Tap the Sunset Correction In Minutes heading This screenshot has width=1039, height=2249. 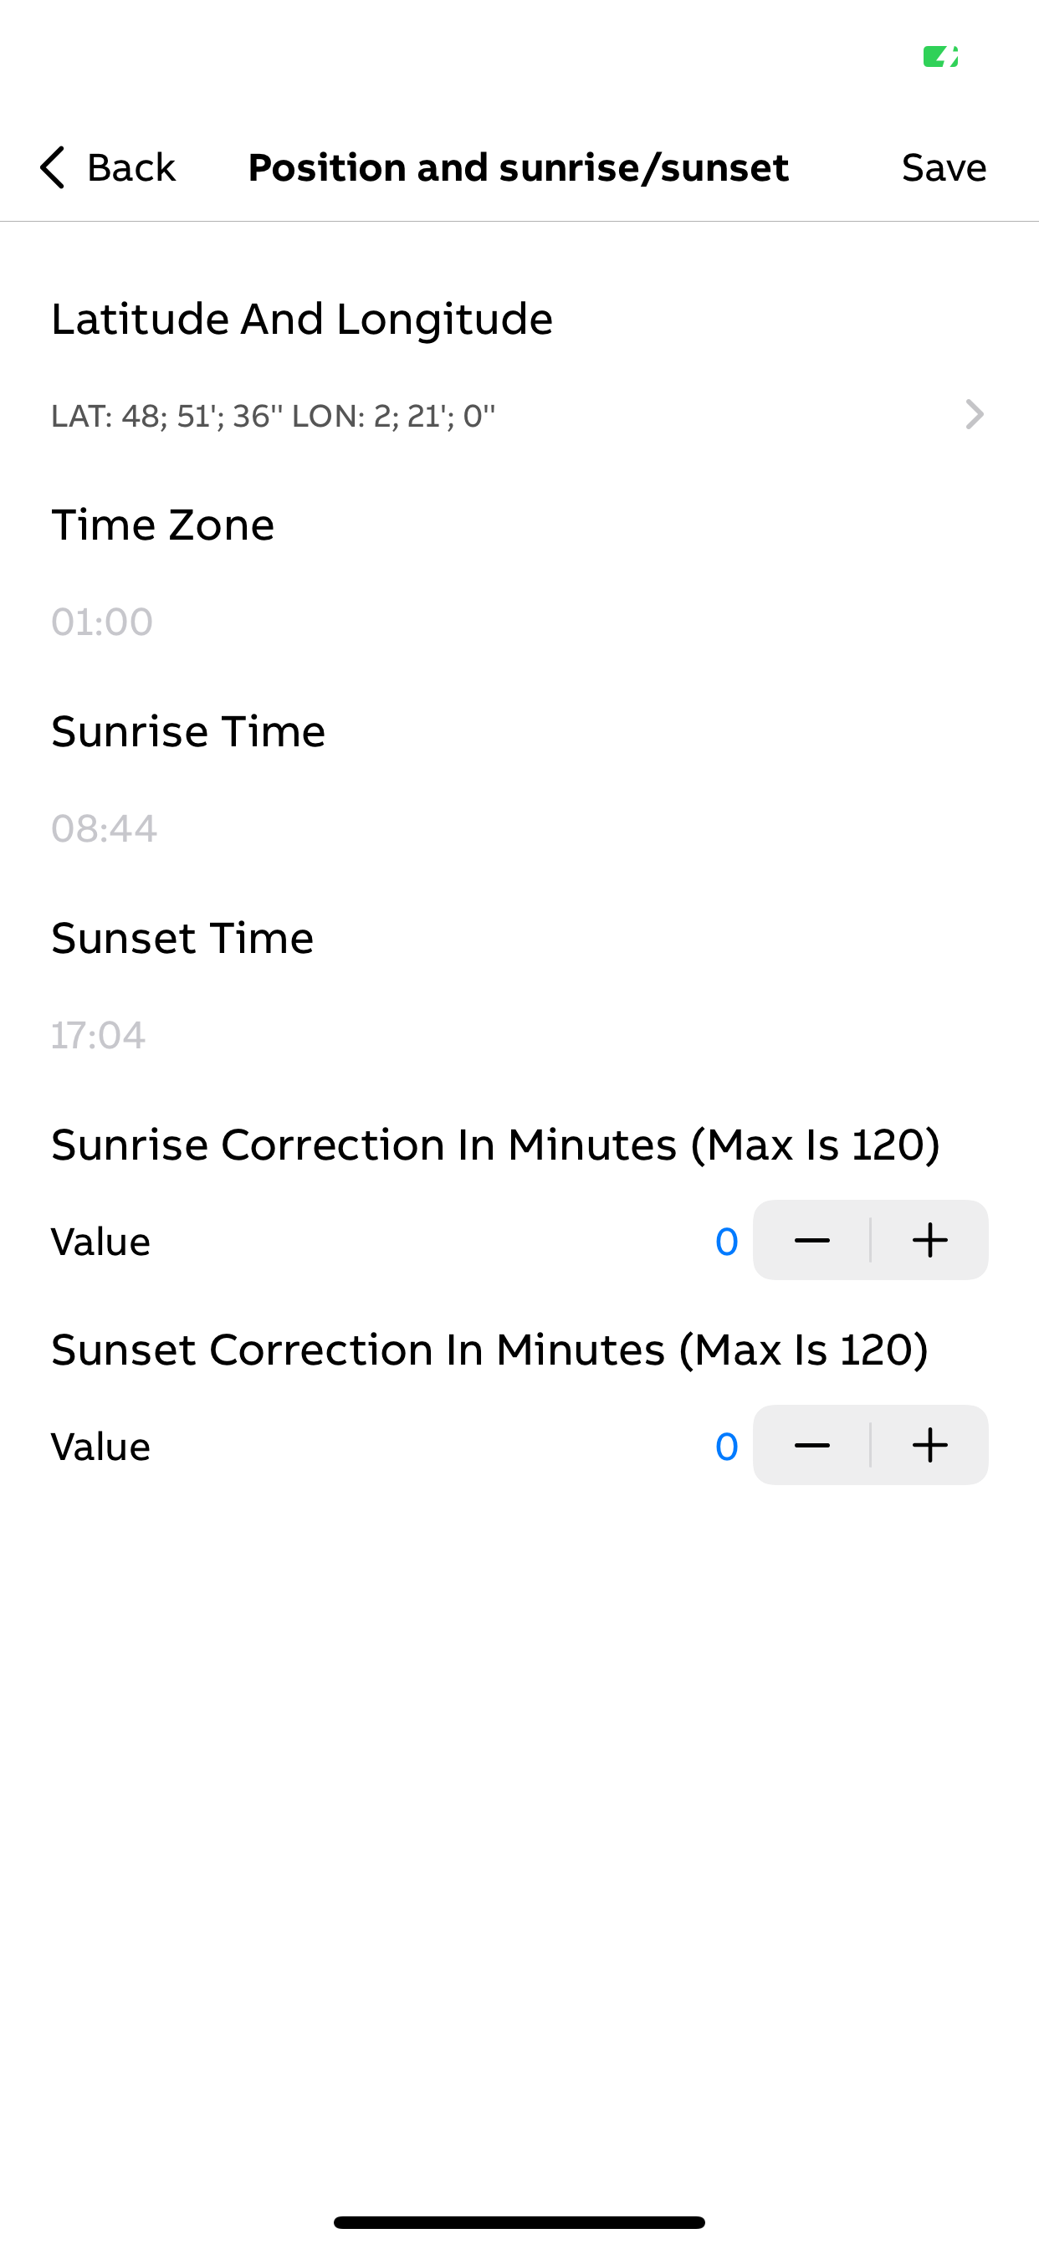point(490,1350)
